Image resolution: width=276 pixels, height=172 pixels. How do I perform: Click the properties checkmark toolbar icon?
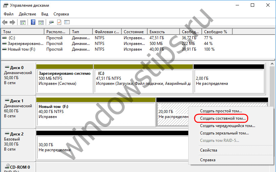59,22
